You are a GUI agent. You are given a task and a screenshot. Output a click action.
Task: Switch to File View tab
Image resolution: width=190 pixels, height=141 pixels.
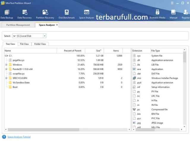(24, 44)
